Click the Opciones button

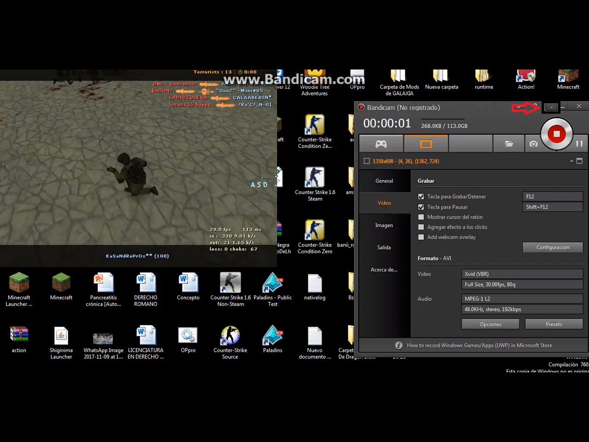[x=491, y=324]
